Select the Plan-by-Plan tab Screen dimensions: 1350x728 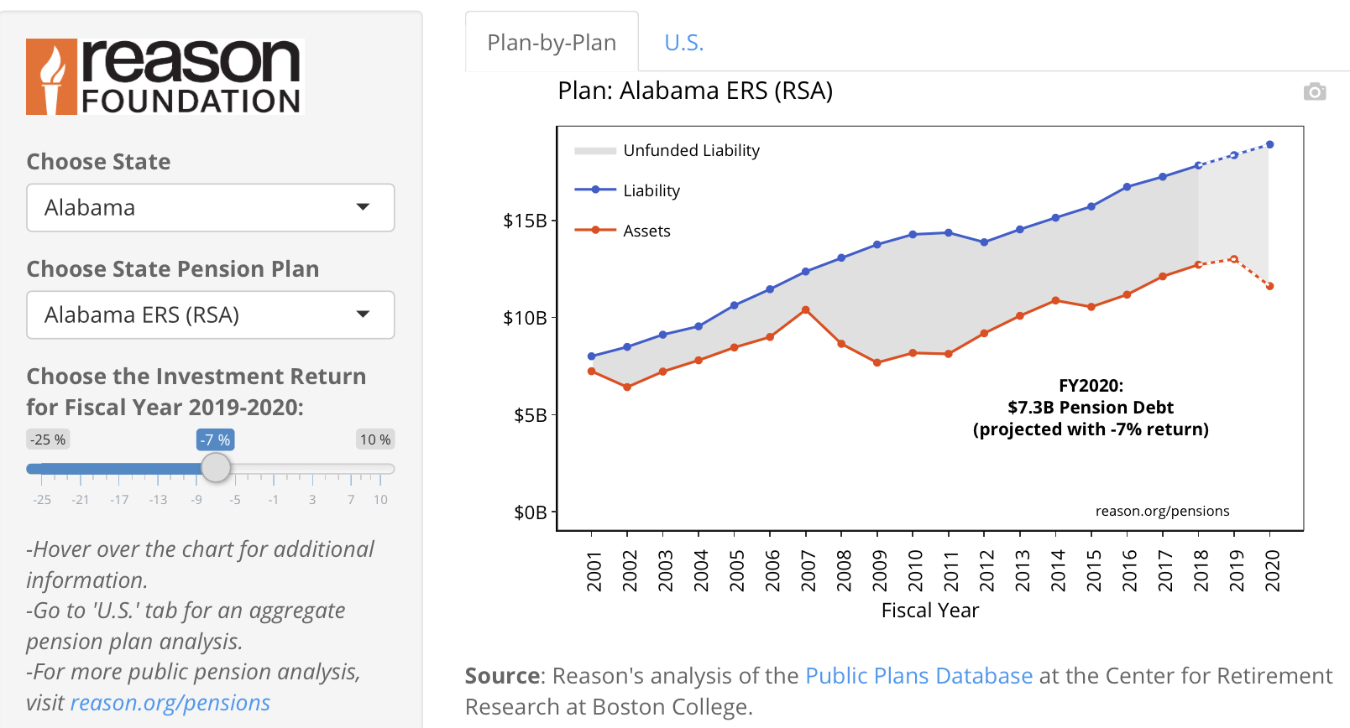[x=552, y=43]
